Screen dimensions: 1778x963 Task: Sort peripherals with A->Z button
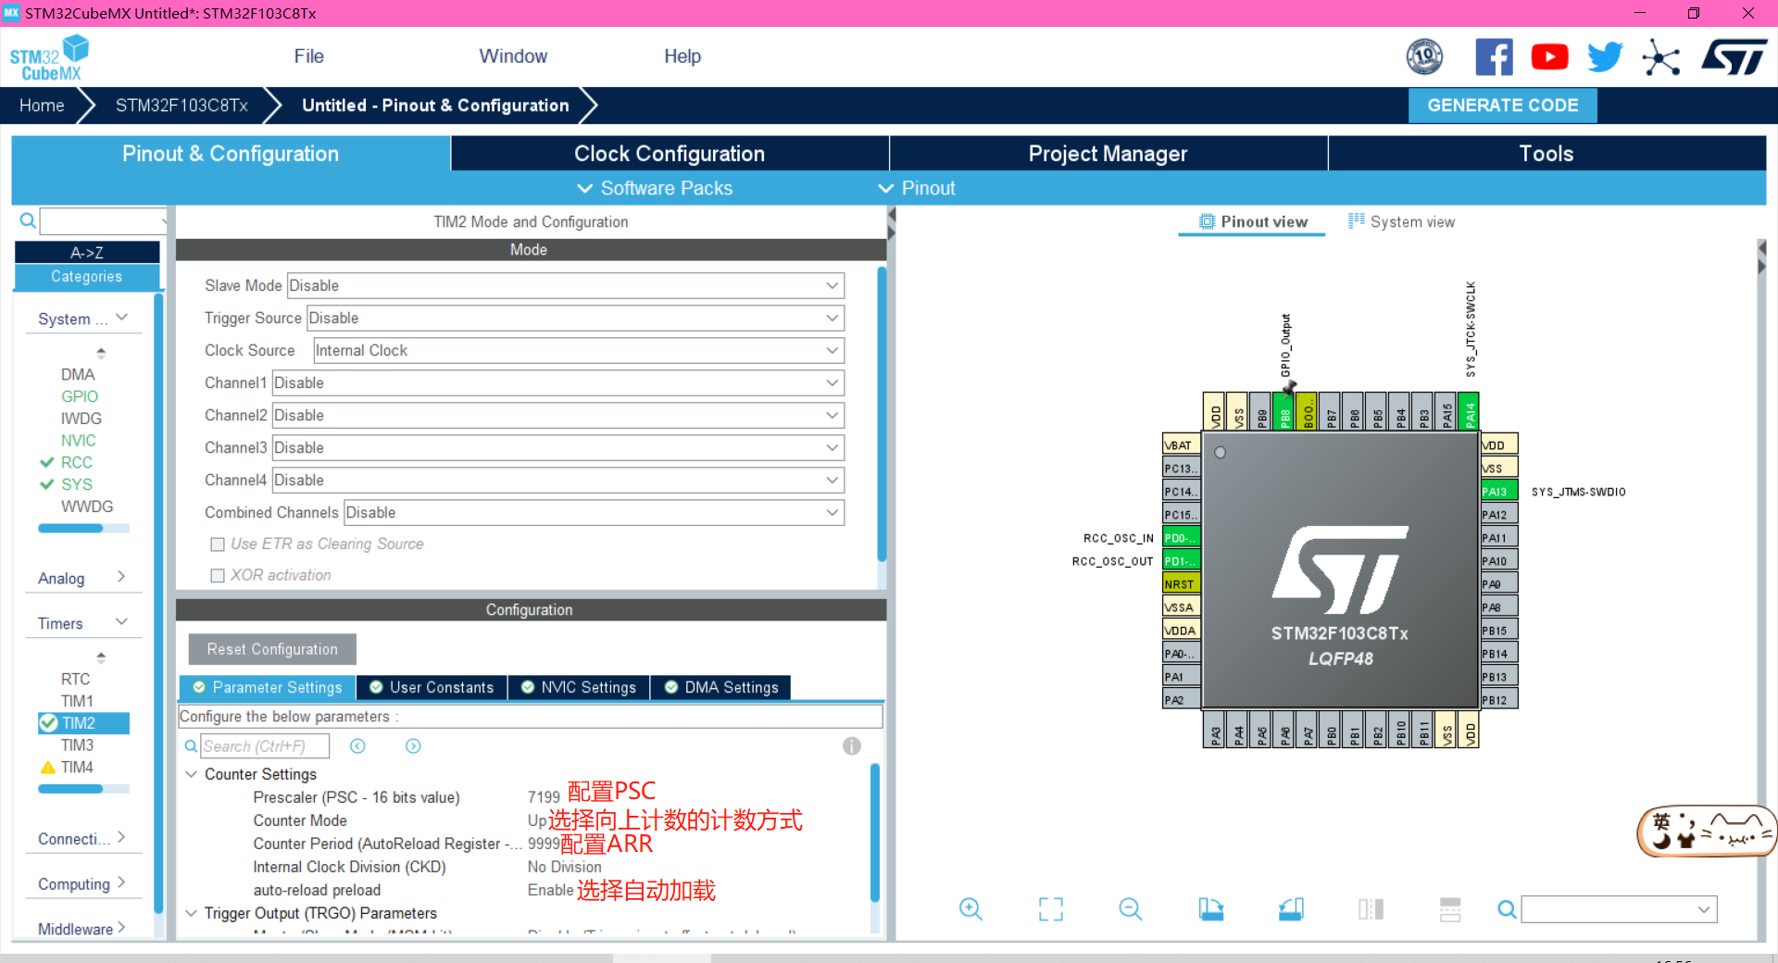point(87,252)
